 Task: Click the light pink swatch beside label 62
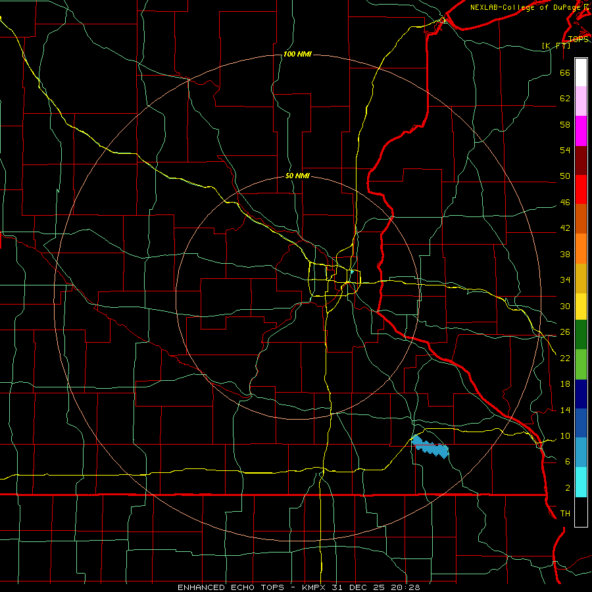[581, 101]
